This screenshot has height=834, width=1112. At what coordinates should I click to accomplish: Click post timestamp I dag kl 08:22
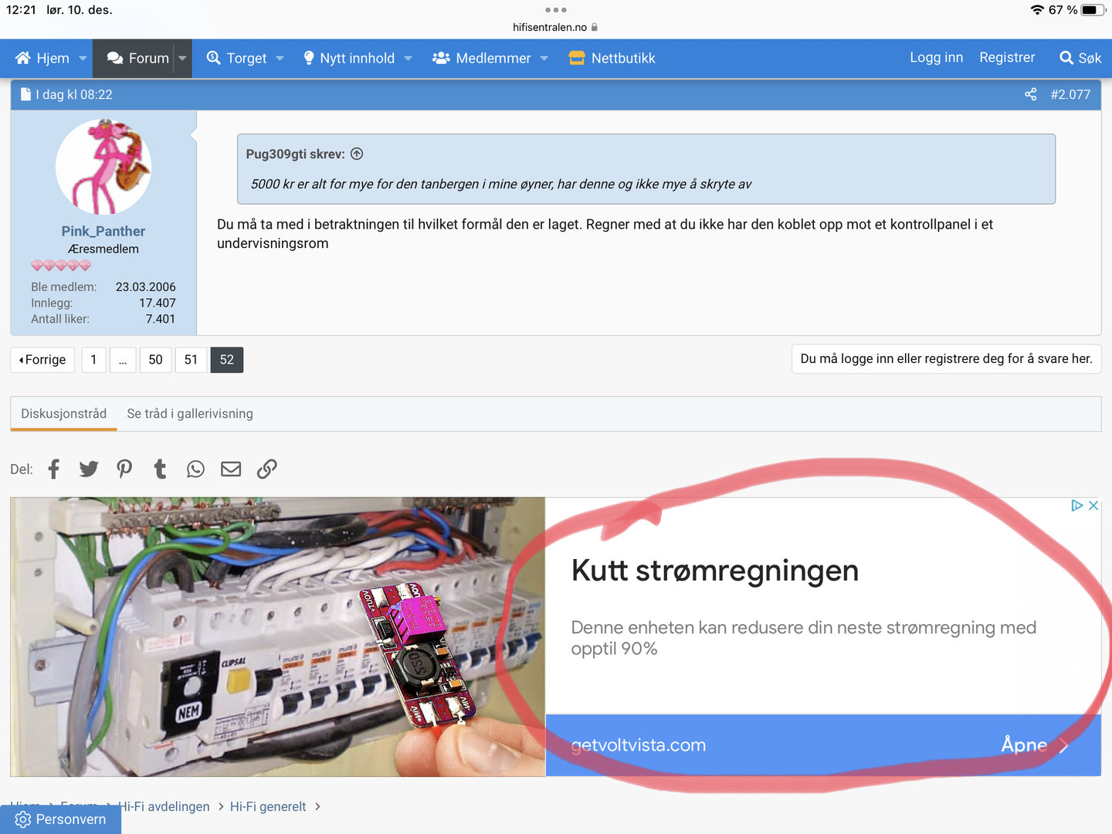click(74, 94)
